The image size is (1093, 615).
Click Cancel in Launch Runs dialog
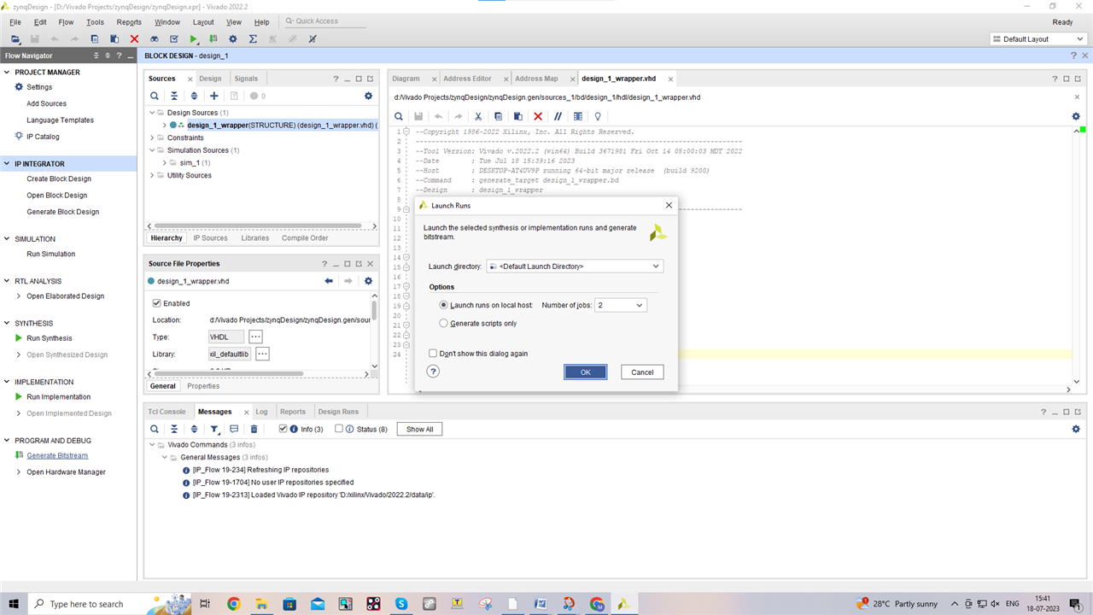tap(642, 372)
